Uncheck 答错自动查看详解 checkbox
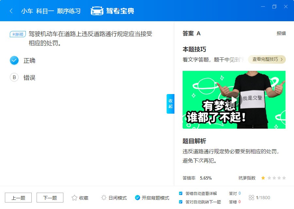Screen dimensions: 294x209 181,193
